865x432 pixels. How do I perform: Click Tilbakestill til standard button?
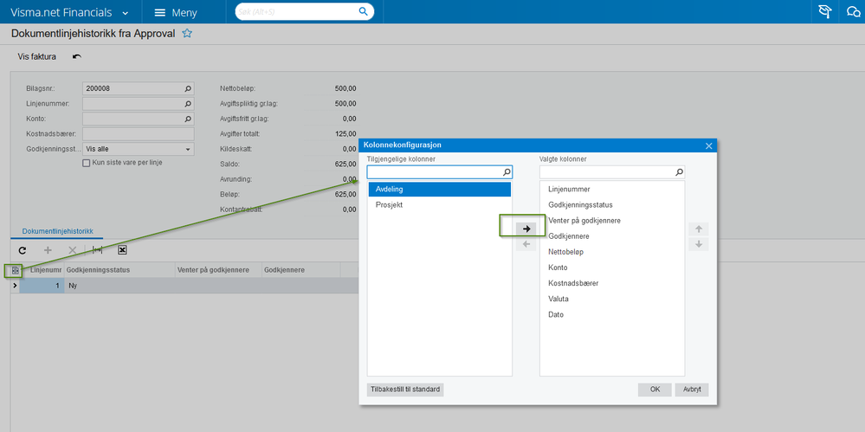click(x=405, y=390)
